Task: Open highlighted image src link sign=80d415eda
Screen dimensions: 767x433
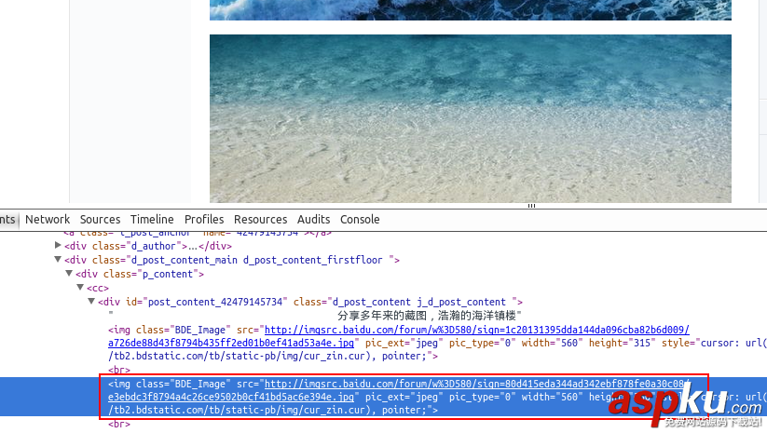Action: click(477, 384)
